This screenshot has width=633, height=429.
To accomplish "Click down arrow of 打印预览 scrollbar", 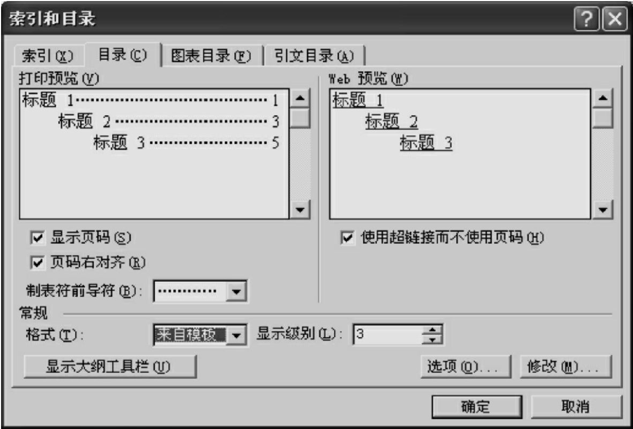I will (x=300, y=209).
